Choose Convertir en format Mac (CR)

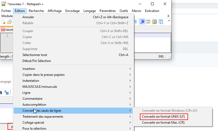pos(172,123)
